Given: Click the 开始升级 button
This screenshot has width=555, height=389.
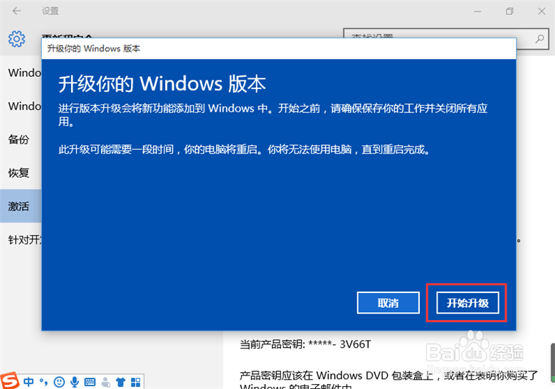Looking at the screenshot, I should click(x=467, y=303).
